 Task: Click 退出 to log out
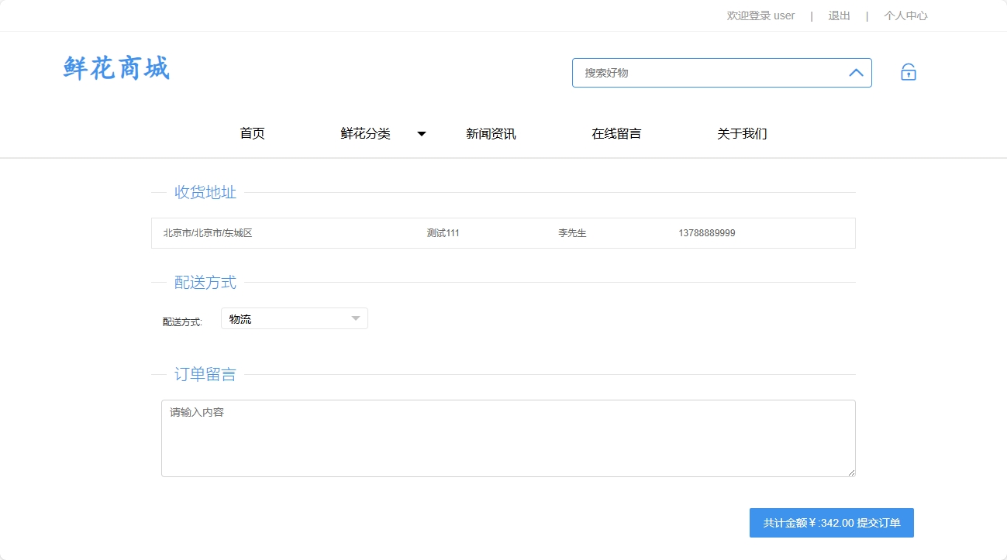(x=838, y=15)
